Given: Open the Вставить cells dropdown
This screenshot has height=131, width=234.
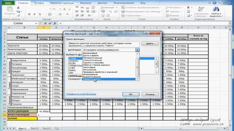Looking at the screenshot, I should tap(174, 7).
